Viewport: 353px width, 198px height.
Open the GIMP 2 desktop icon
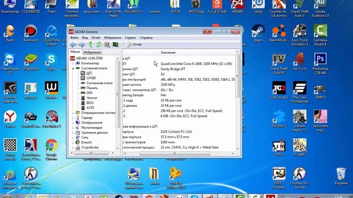(x=320, y=90)
